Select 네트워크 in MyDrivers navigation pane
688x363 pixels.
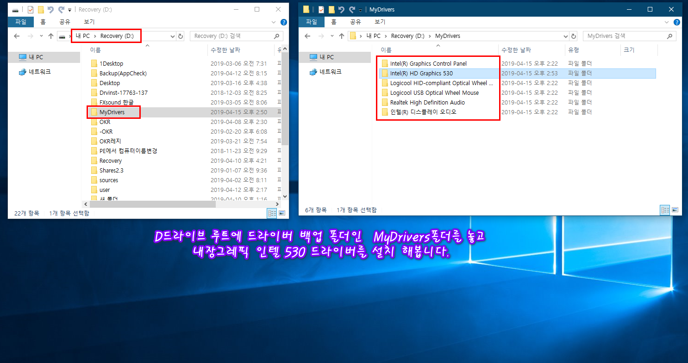coord(325,72)
